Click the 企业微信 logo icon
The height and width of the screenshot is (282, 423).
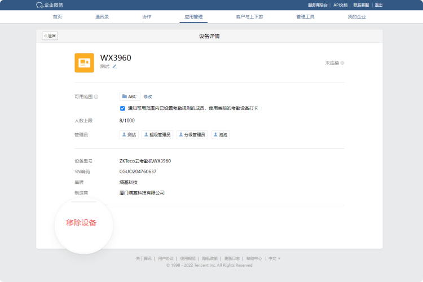pos(39,5)
